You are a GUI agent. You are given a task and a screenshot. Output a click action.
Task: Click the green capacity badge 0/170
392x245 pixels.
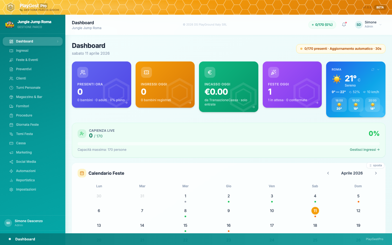click(322, 24)
